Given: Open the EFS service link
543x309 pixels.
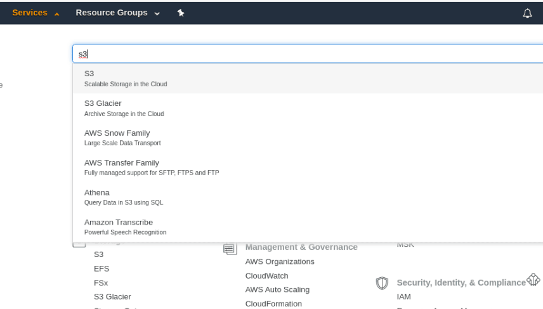Looking at the screenshot, I should [x=101, y=269].
